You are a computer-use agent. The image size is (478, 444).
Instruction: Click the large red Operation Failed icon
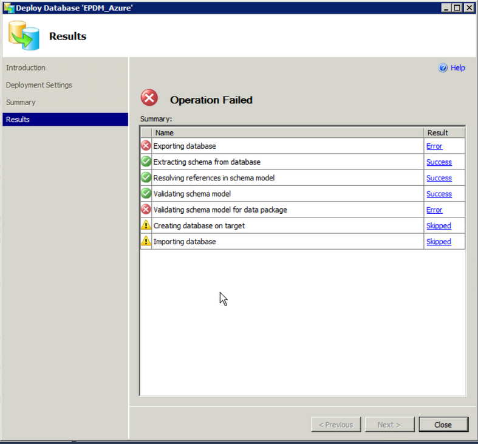(x=149, y=98)
